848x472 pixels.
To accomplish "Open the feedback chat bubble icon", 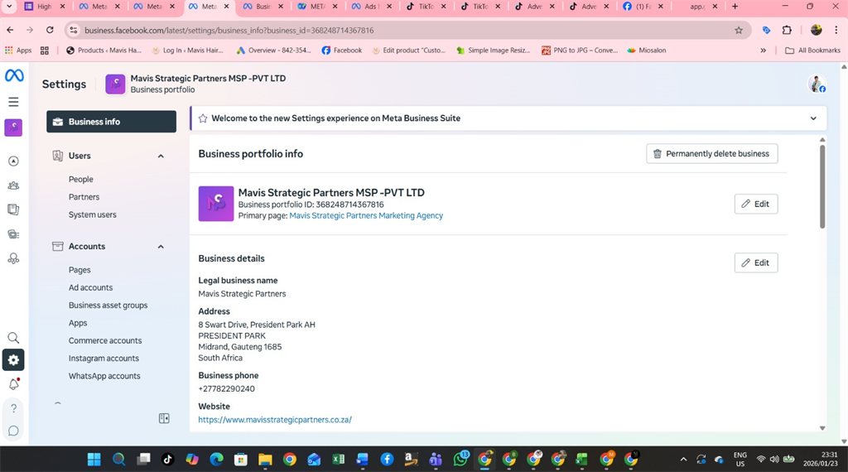I will (x=13, y=431).
